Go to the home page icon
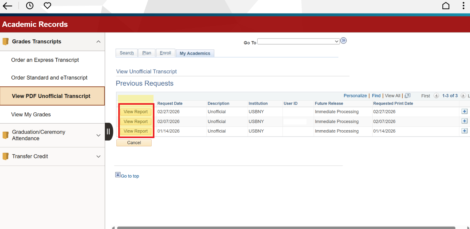The height and width of the screenshot is (229, 470). pyautogui.click(x=446, y=6)
